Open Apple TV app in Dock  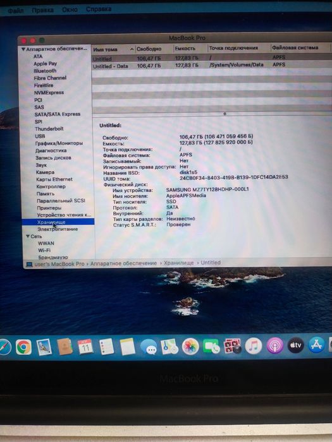point(295,345)
